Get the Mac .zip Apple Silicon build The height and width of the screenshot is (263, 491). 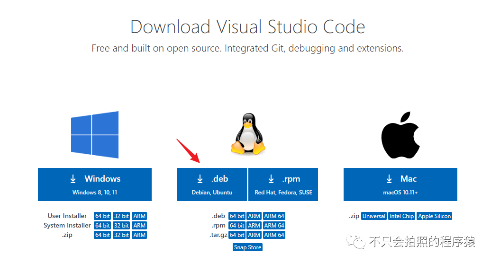pos(434,216)
